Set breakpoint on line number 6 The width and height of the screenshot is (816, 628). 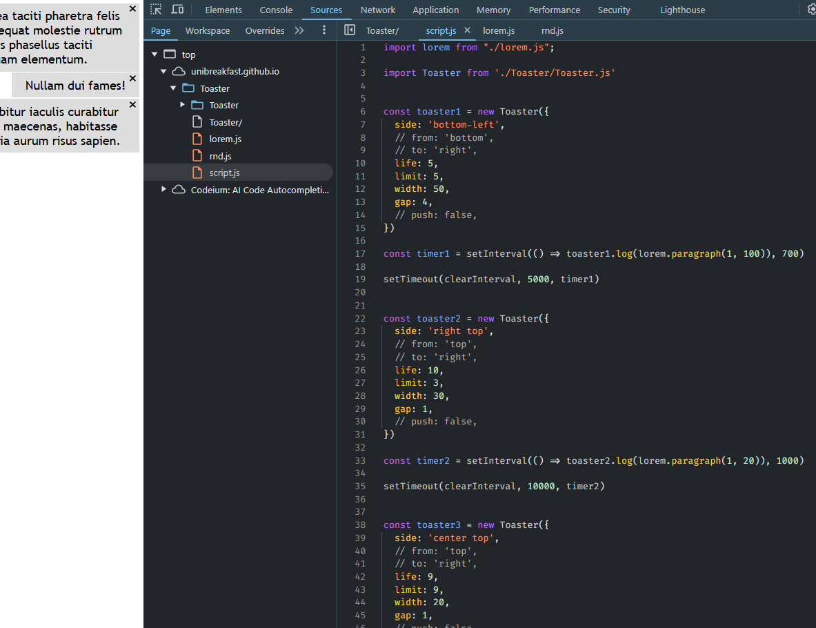tap(363, 111)
